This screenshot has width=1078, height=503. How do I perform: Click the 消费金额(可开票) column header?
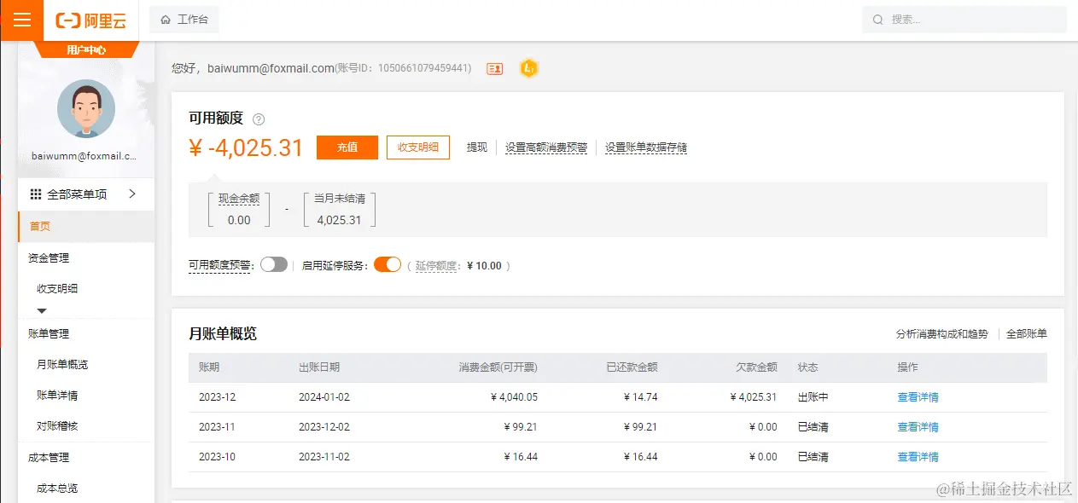tap(498, 367)
